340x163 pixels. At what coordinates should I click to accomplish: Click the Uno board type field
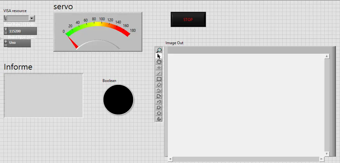19,43
